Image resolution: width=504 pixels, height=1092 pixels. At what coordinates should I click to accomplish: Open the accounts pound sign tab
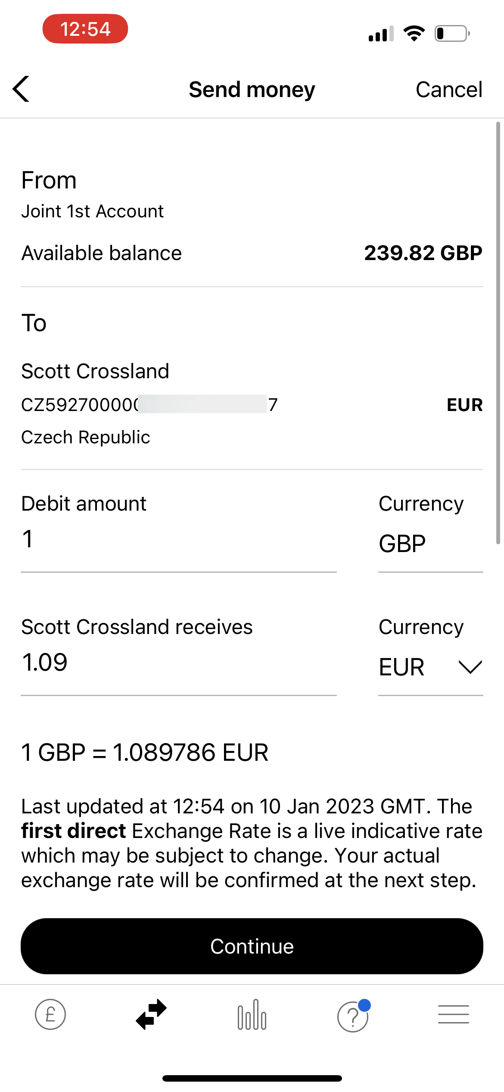click(50, 1014)
